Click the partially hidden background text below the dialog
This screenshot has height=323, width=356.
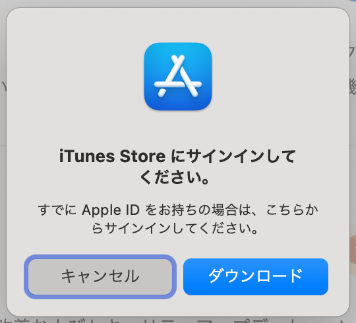(x=178, y=320)
